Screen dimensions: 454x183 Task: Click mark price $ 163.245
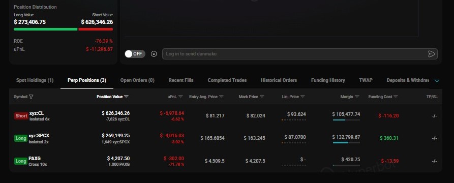pyautogui.click(x=255, y=138)
